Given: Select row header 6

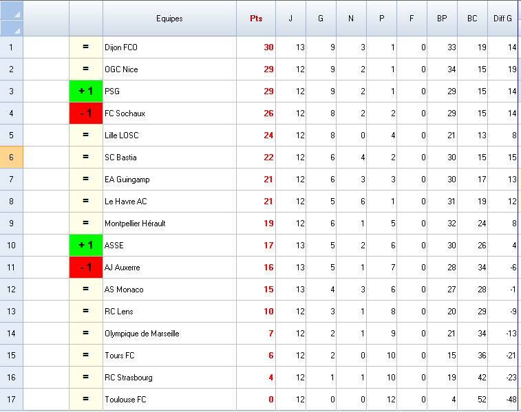Looking at the screenshot, I should [12, 158].
